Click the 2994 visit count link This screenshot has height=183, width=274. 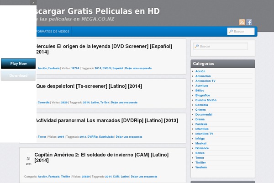(x=61, y=137)
